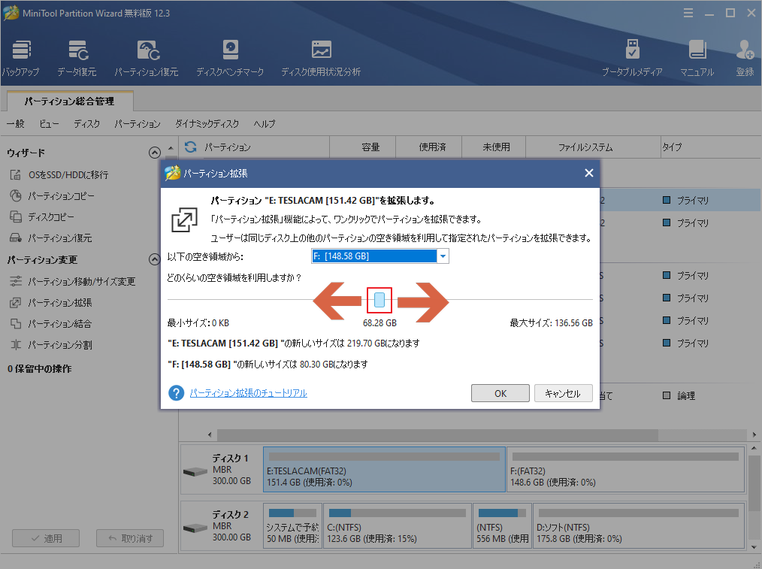Confirm the extension with OK

pyautogui.click(x=500, y=393)
